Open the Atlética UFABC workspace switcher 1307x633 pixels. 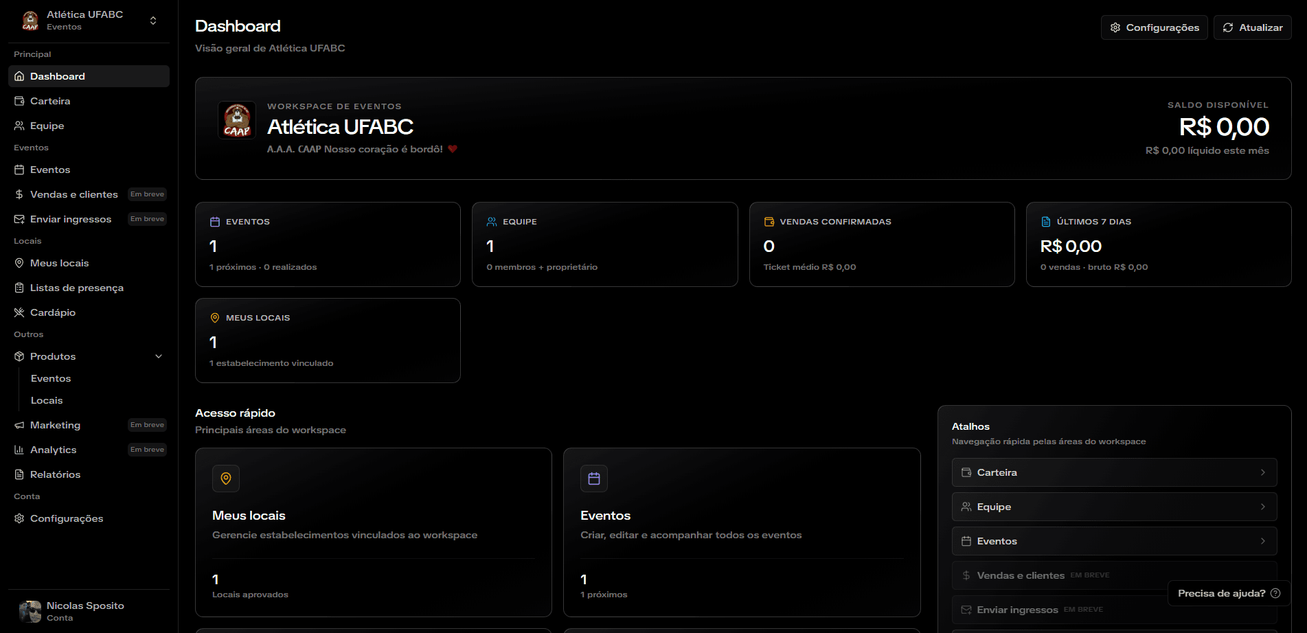point(89,21)
